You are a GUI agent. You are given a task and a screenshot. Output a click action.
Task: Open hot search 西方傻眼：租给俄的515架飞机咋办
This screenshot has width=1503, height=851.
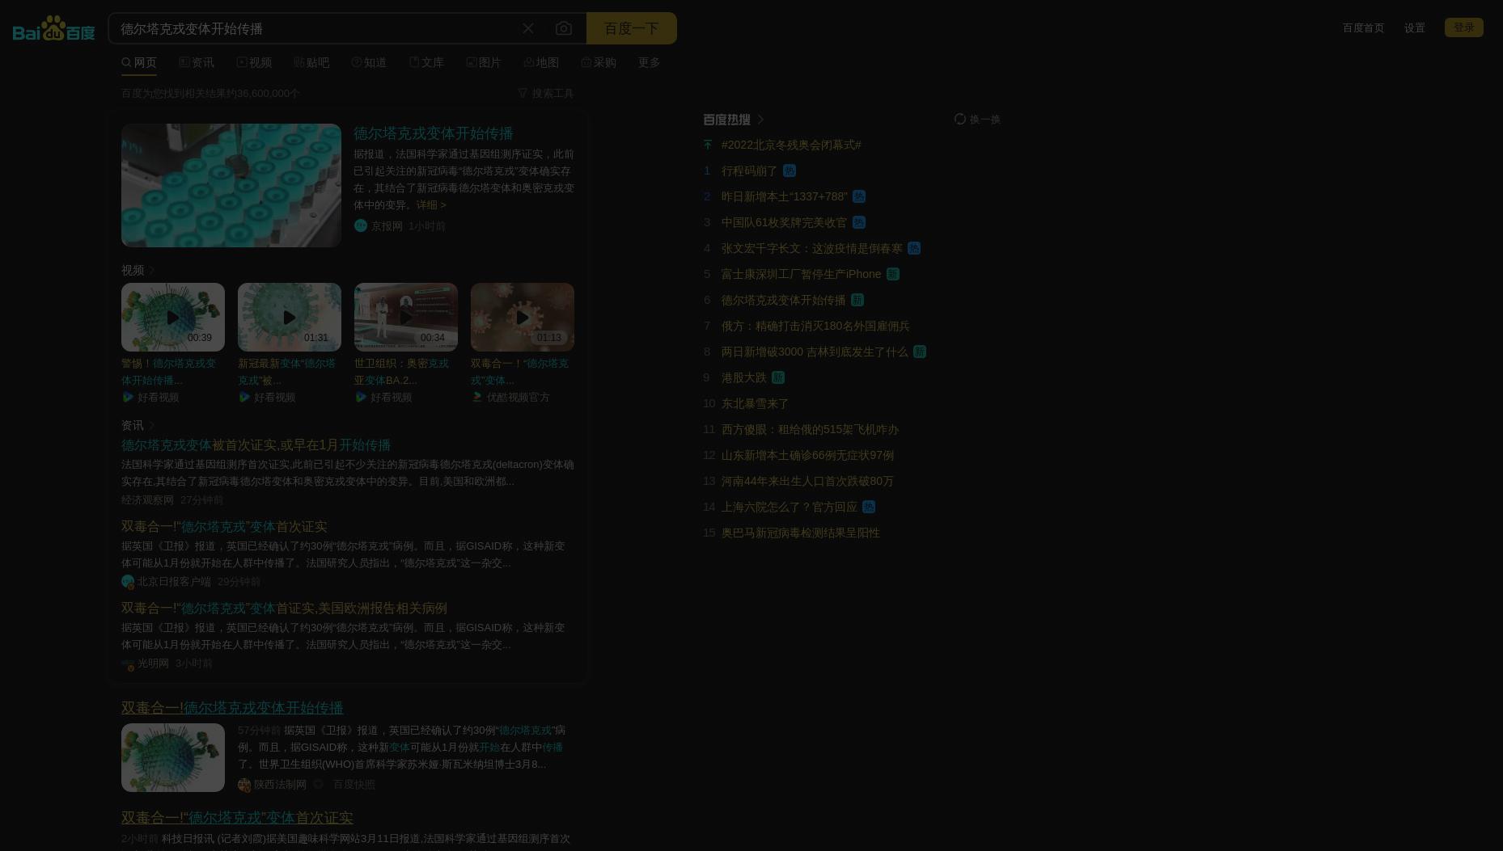tap(810, 429)
